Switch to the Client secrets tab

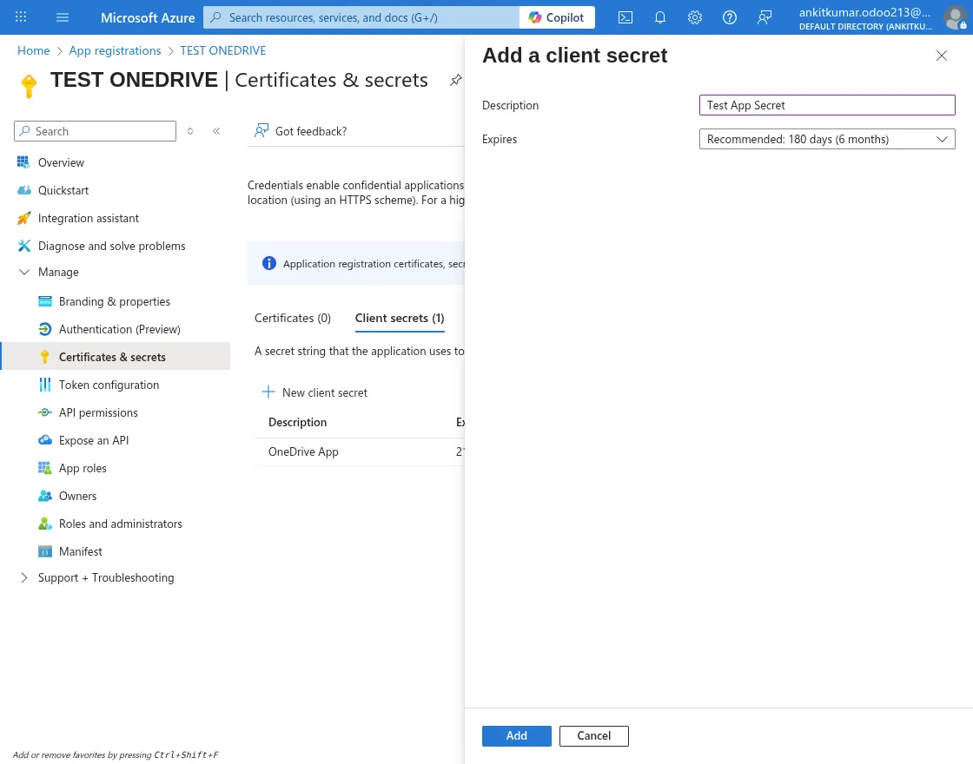tap(399, 318)
